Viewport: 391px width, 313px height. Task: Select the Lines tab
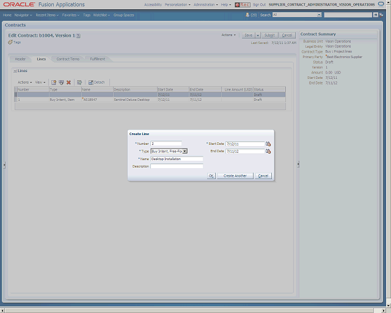click(41, 59)
